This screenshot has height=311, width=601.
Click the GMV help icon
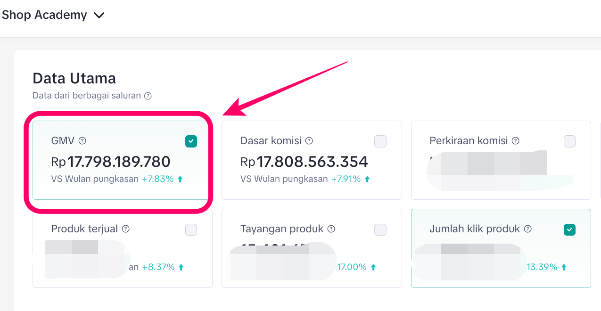[x=82, y=140]
